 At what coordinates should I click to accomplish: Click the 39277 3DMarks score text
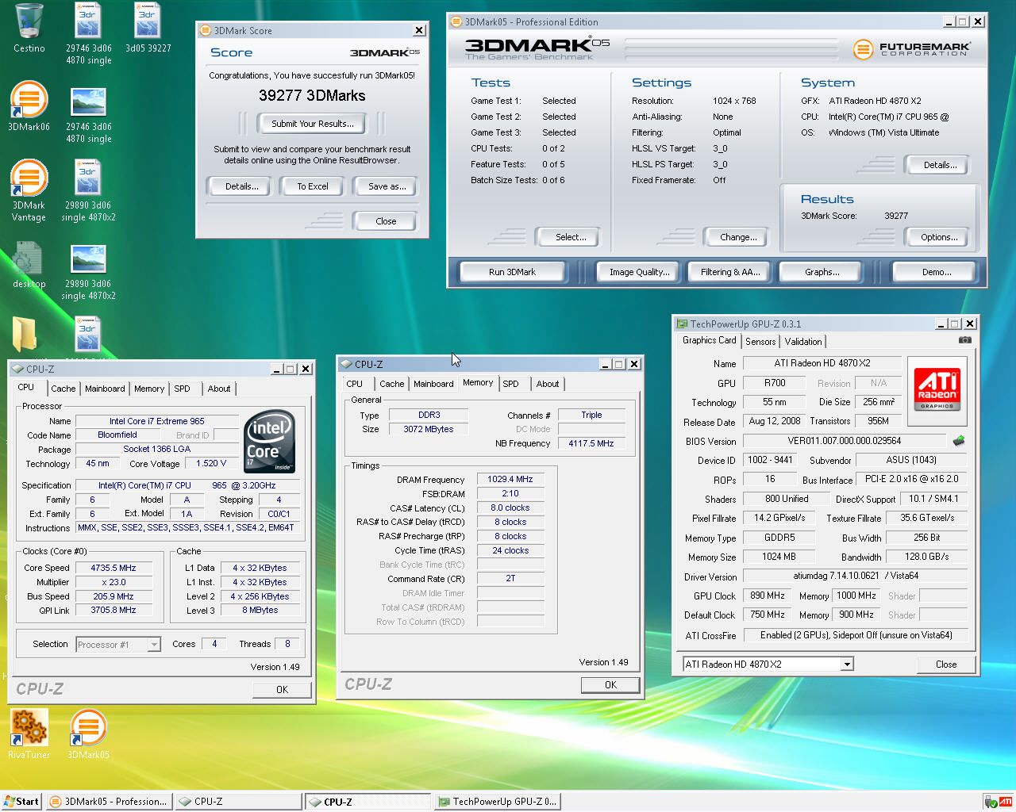click(x=312, y=96)
